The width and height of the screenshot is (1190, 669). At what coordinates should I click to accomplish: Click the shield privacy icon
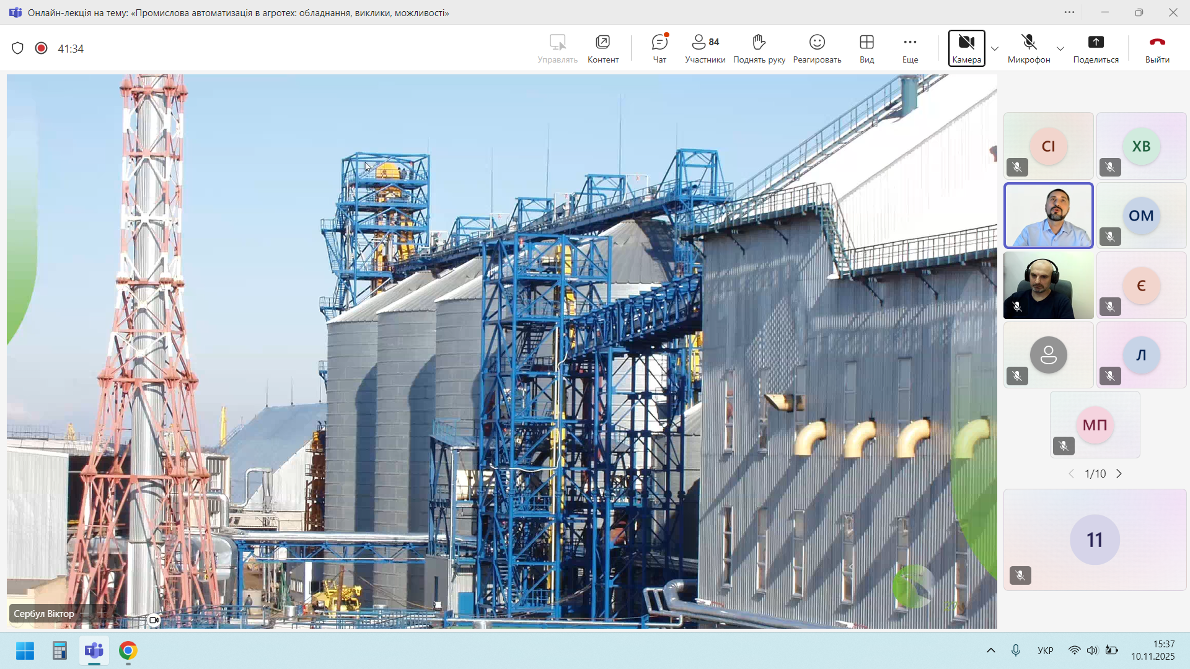click(18, 48)
